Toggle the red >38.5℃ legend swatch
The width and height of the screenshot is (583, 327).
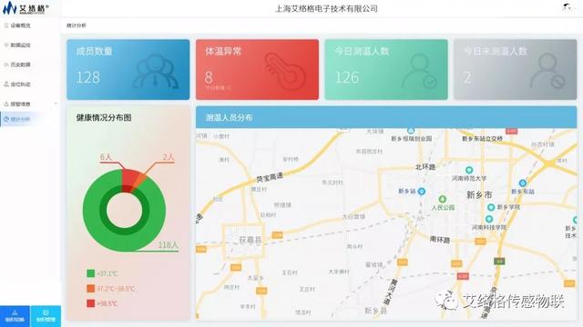(90, 303)
